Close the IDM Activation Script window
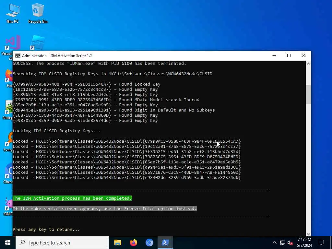The width and height of the screenshot is (332, 249). (303, 55)
